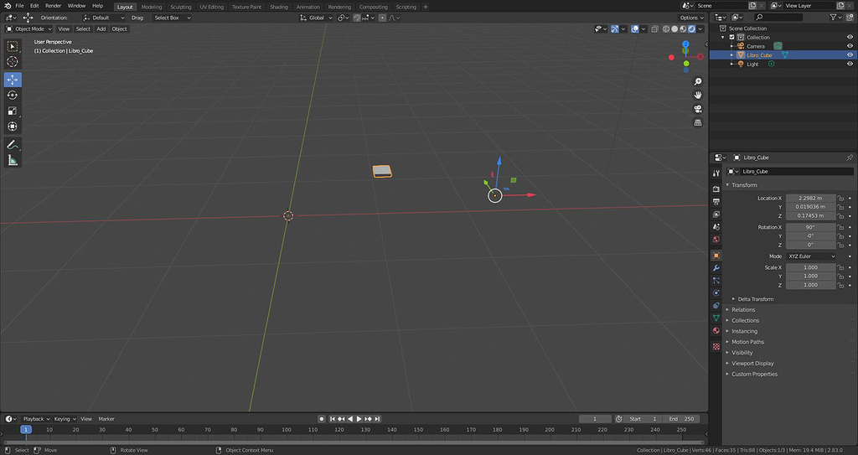Toggle snapping magnet icon
Screen dimensions: 858x455
(357, 18)
